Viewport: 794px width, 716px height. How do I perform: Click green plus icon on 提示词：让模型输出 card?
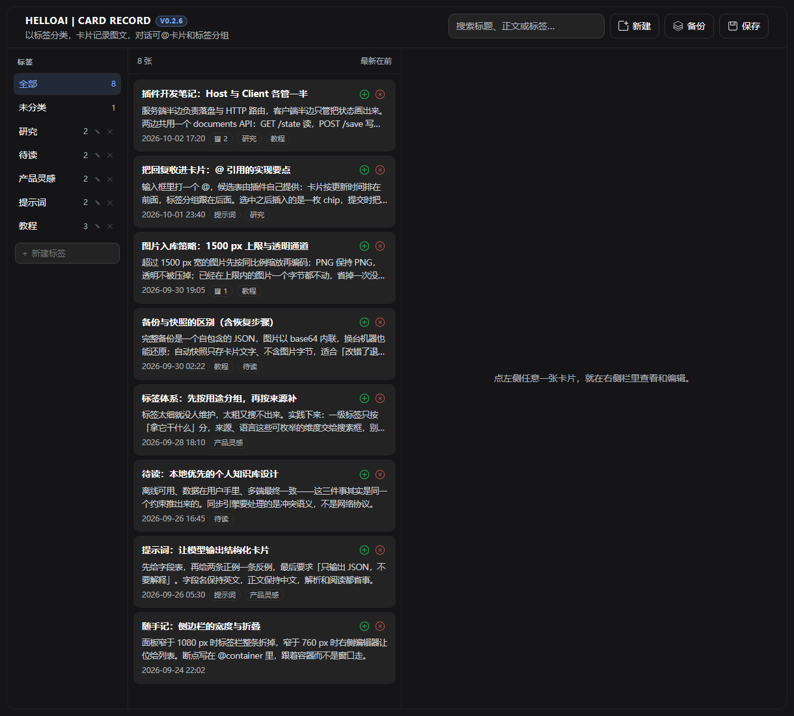[364, 550]
